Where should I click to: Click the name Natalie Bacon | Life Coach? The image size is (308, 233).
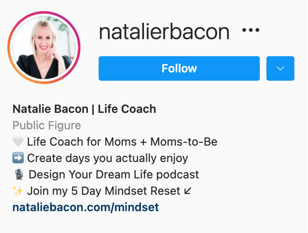click(84, 109)
